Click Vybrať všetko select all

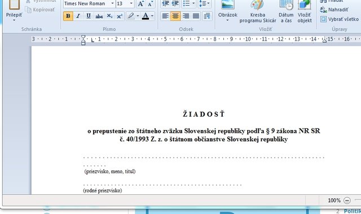[x=340, y=19]
